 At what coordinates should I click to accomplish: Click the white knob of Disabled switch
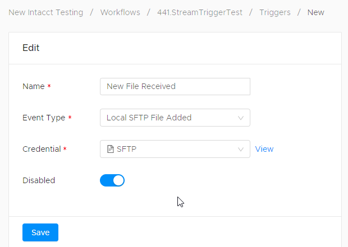pyautogui.click(x=118, y=180)
